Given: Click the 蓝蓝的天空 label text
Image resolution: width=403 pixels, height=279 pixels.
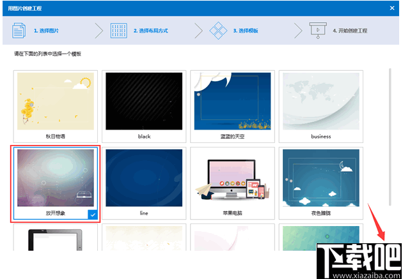Looking at the screenshot, I should tap(232, 137).
